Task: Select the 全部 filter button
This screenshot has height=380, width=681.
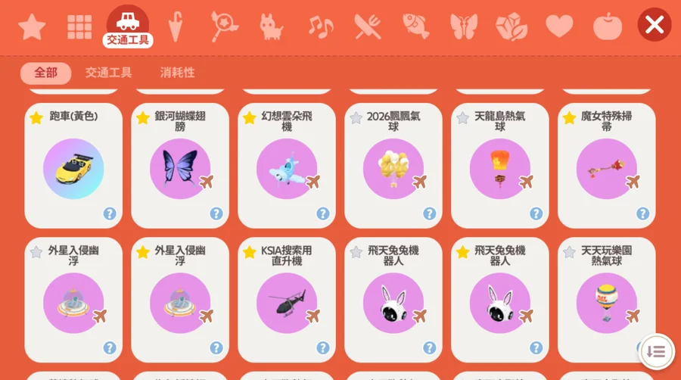Action: point(45,73)
